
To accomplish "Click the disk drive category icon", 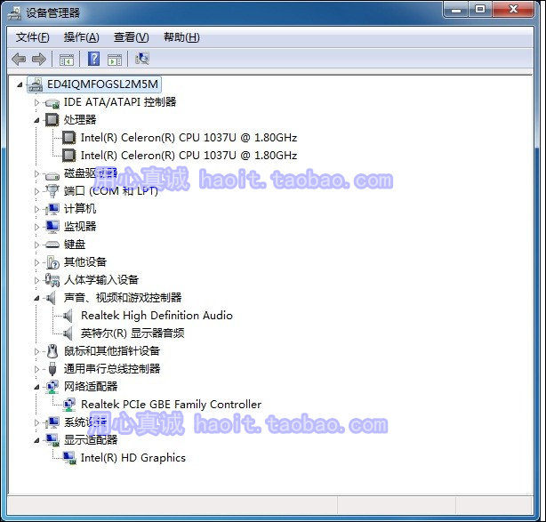I will tap(52, 175).
